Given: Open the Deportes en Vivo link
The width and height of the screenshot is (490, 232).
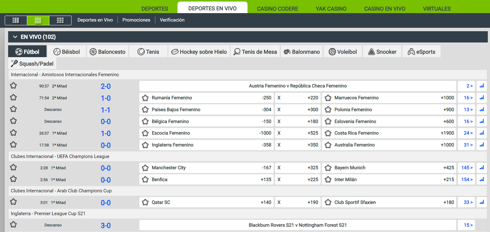Looking at the screenshot, I should pyautogui.click(x=95, y=20).
